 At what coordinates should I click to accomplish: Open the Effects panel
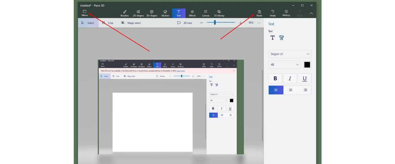[x=192, y=13]
